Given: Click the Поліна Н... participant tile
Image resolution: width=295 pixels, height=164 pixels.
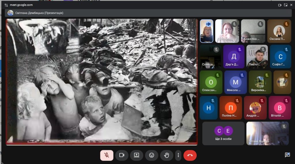Looking at the screenshot, I should click(230, 108).
